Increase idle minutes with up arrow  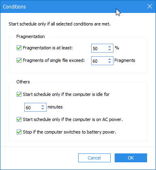(x=43, y=106)
